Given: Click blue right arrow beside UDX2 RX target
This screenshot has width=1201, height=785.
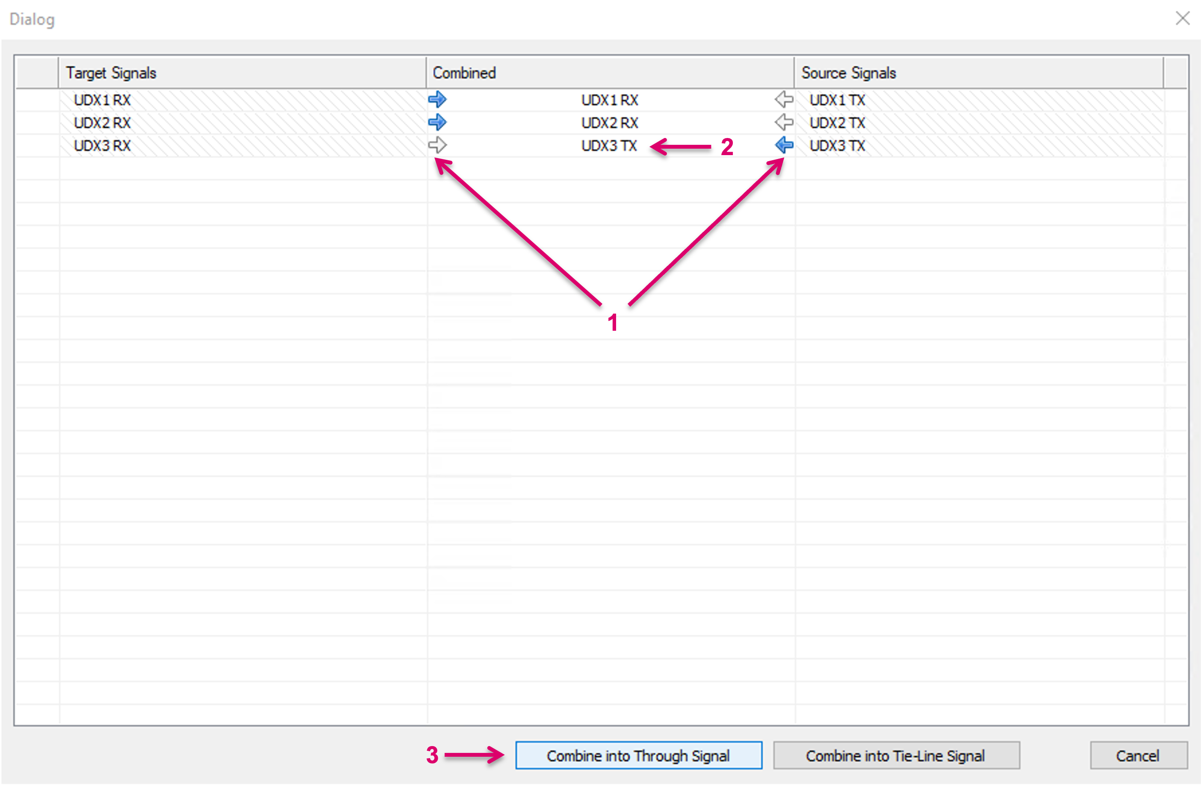Looking at the screenshot, I should tap(437, 122).
